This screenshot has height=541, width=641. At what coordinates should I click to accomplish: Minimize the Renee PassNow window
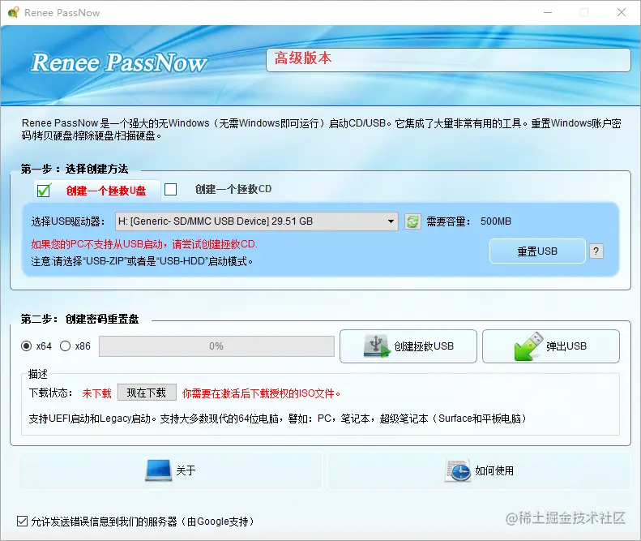click(548, 12)
